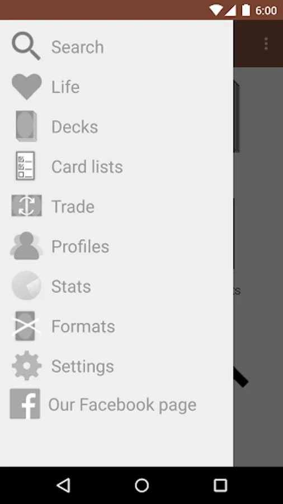Tap the crossed-out card Formats icon
283x504 pixels.
[26, 325]
